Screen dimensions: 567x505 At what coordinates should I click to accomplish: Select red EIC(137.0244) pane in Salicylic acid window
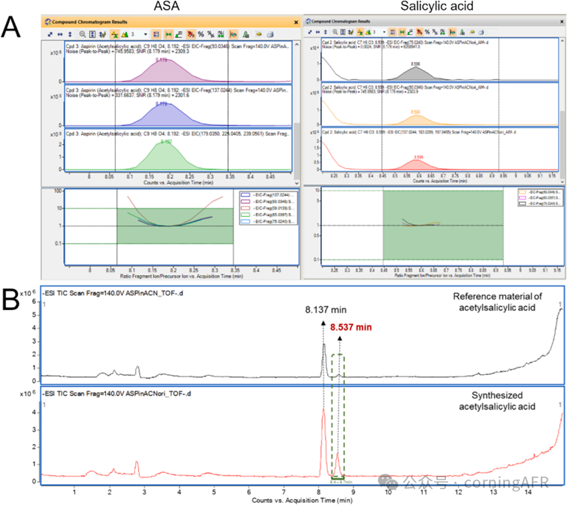440,149
